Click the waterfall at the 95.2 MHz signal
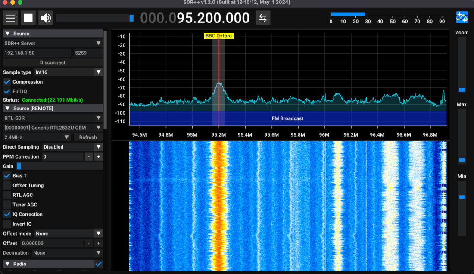Image resolution: width=474 pixels, height=274 pixels. (219, 205)
